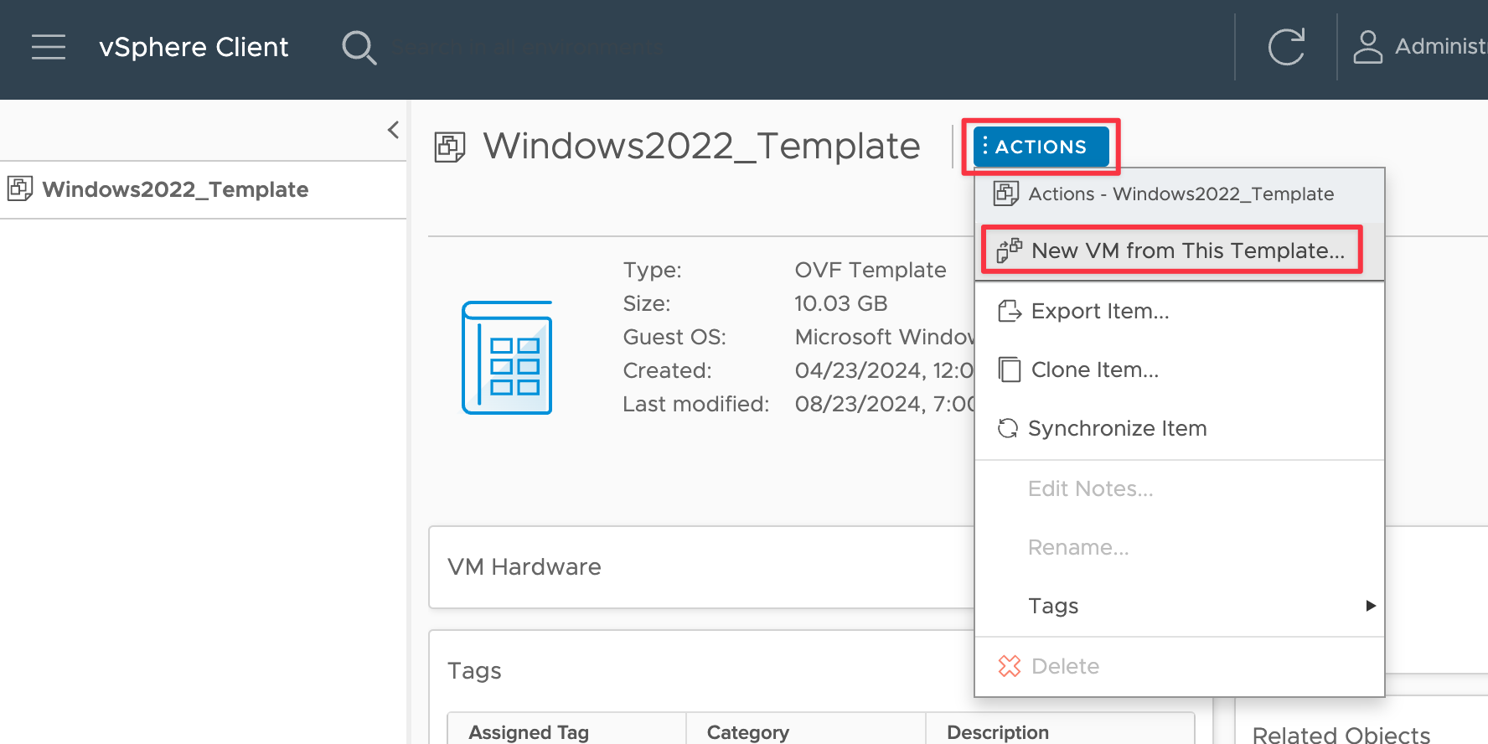Click the OVF Template type value
The height and width of the screenshot is (744, 1488).
(x=871, y=270)
